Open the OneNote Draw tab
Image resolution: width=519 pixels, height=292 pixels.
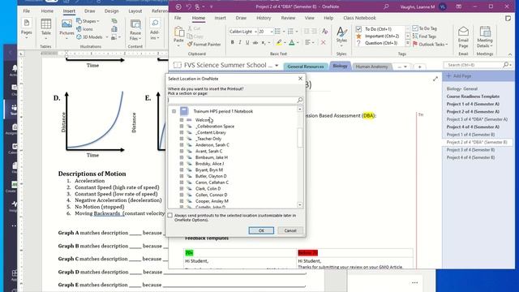(241, 18)
